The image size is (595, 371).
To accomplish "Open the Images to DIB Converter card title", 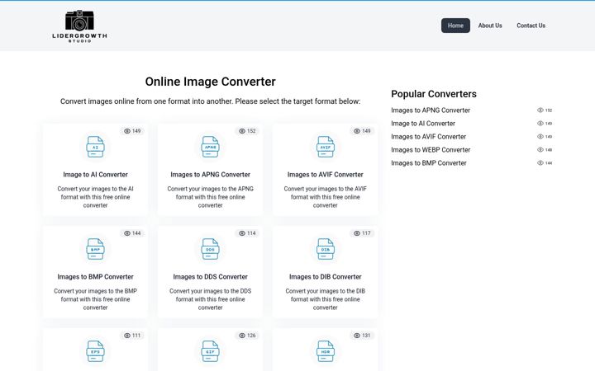I will coord(326,277).
